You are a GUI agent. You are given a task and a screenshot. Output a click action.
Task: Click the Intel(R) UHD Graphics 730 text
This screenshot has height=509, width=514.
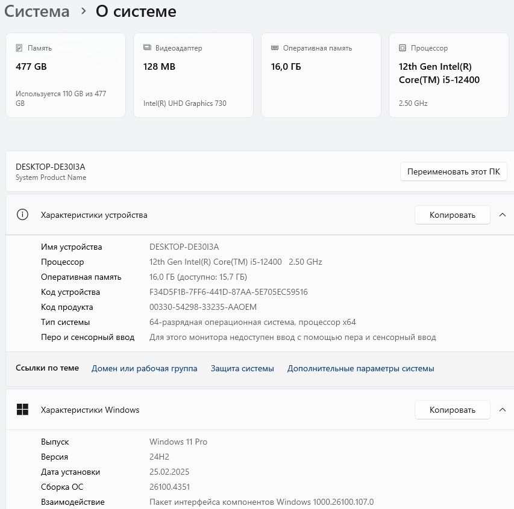click(x=185, y=103)
